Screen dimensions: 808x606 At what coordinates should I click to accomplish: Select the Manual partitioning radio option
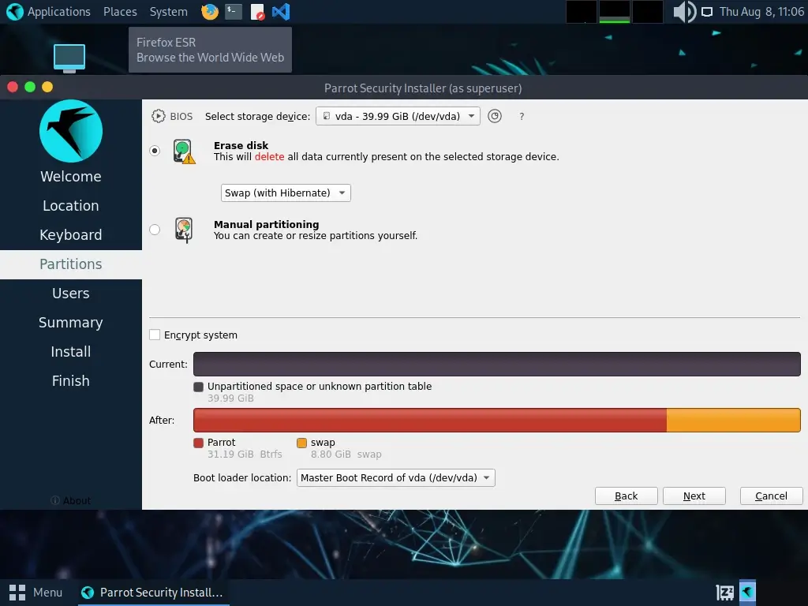155,230
